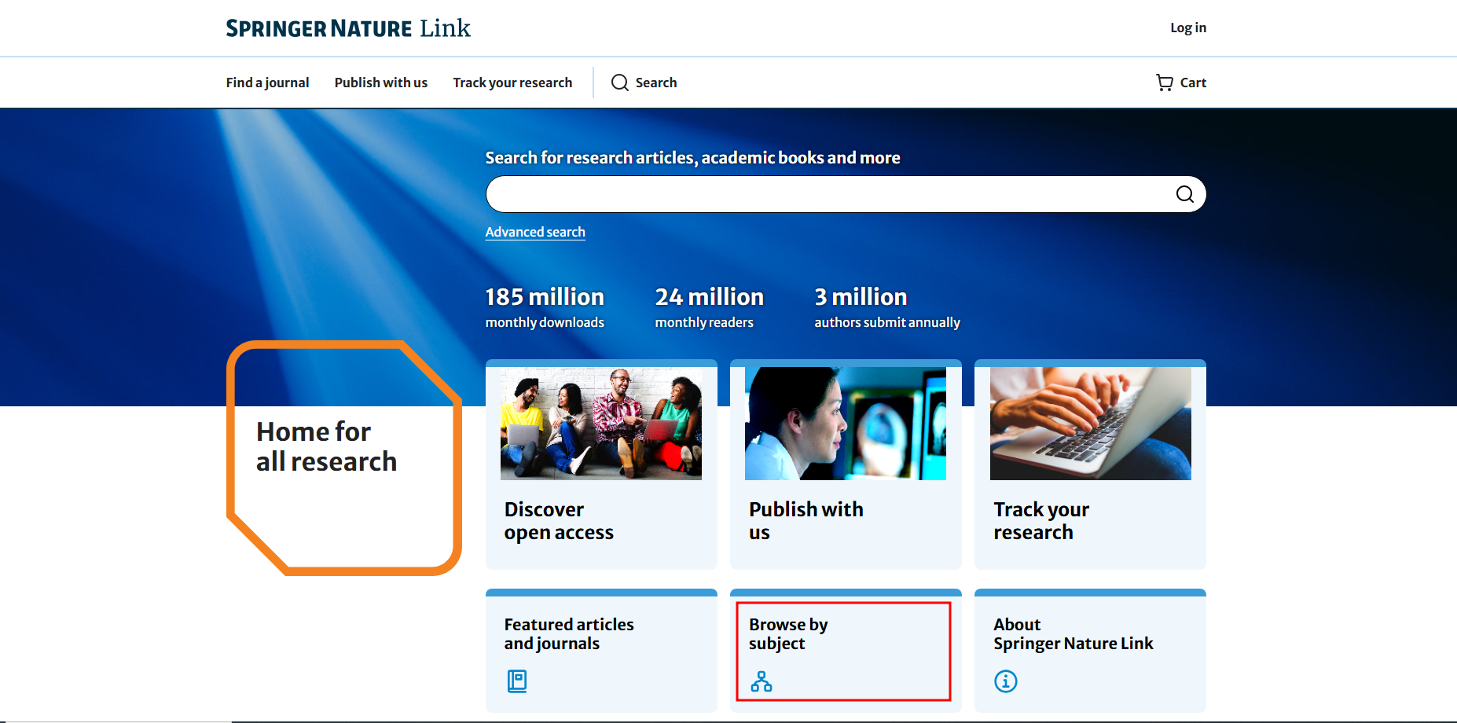Focus the main research search input field
The height and width of the screenshot is (723, 1457).
click(x=825, y=194)
